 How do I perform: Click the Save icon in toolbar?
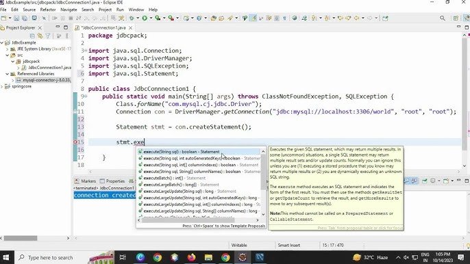(x=16, y=18)
